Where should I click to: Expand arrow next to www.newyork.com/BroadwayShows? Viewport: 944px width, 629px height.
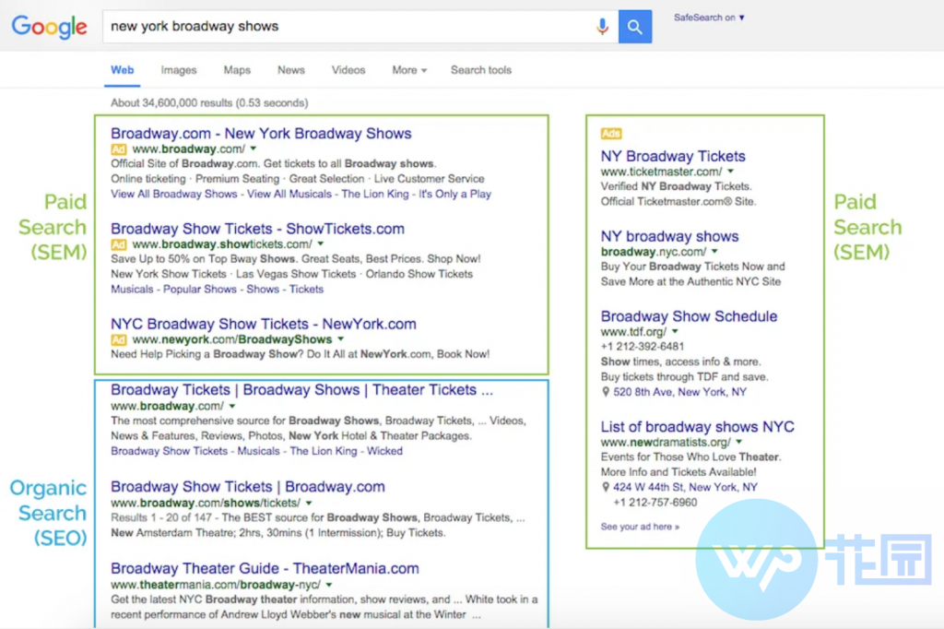click(x=341, y=339)
